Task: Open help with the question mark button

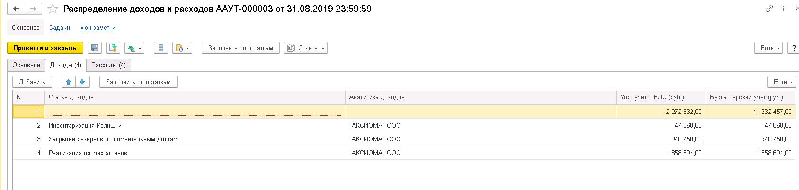Action: click(793, 48)
